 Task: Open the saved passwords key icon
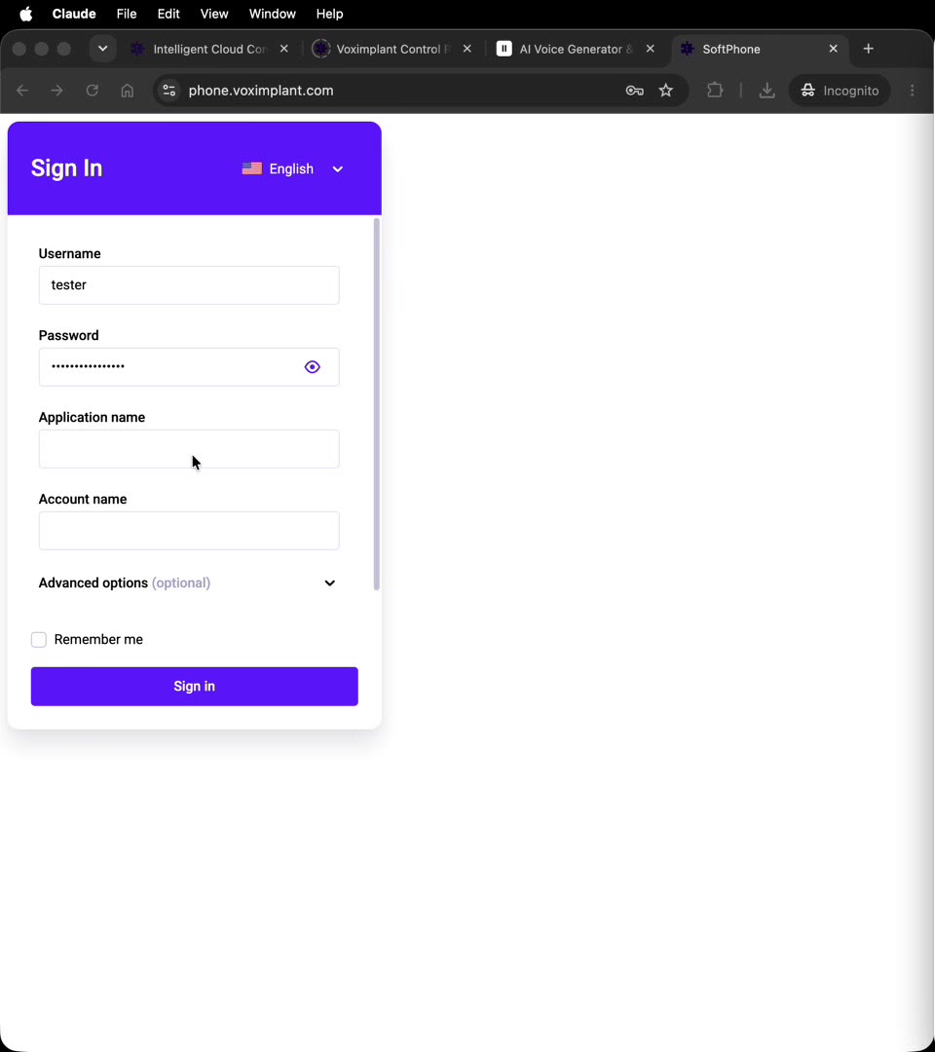[634, 91]
